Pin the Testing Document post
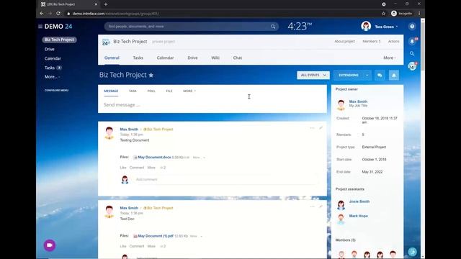The width and height of the screenshot is (461, 259). point(321,128)
